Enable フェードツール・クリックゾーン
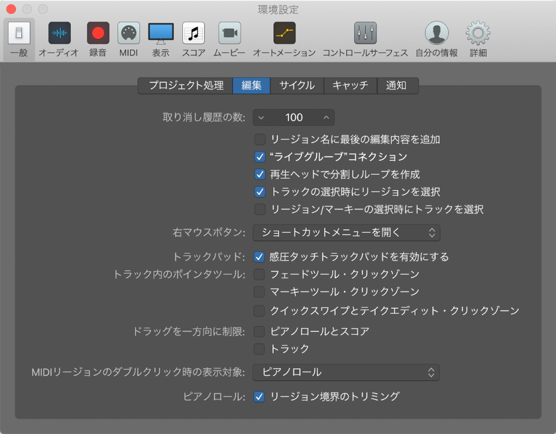This screenshot has width=556, height=434. point(259,274)
